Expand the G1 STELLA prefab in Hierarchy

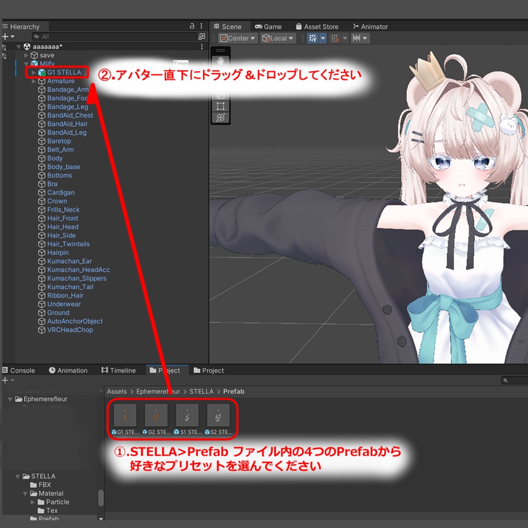coord(34,72)
